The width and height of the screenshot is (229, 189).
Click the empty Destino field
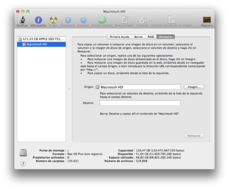click(140, 103)
